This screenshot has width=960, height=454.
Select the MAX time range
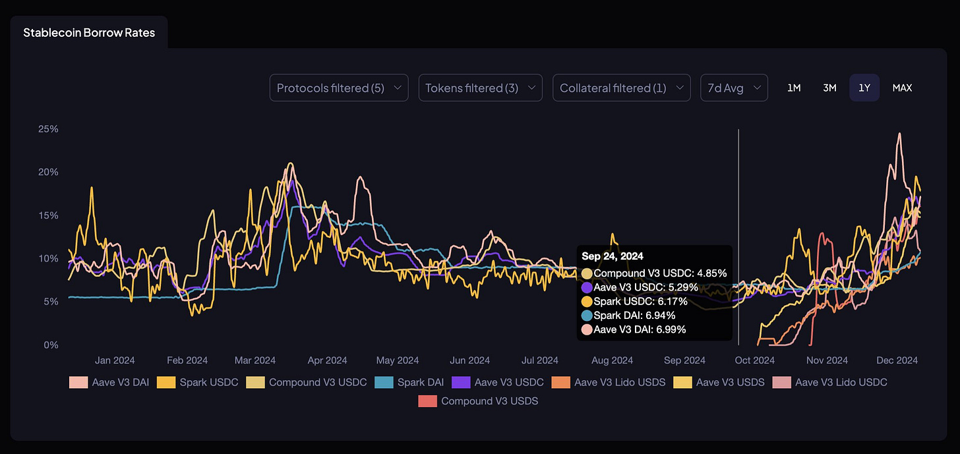click(902, 88)
